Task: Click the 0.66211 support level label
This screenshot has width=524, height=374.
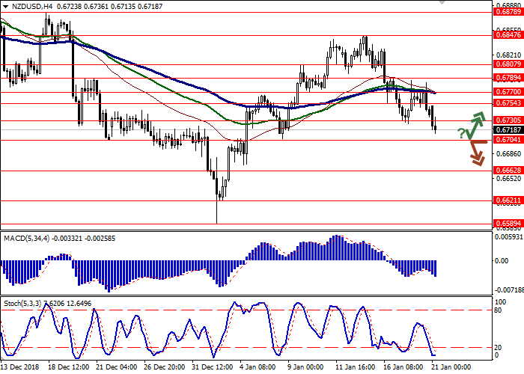Action: click(507, 200)
